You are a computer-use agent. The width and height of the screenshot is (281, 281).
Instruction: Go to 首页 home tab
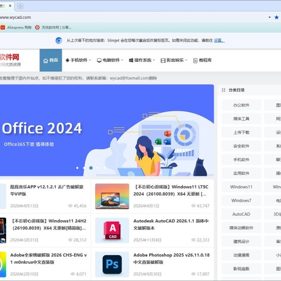[51, 60]
